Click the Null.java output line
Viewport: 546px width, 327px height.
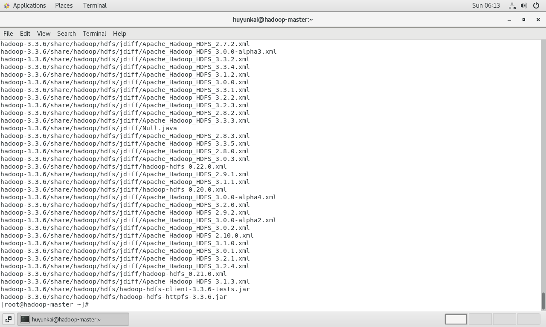88,128
